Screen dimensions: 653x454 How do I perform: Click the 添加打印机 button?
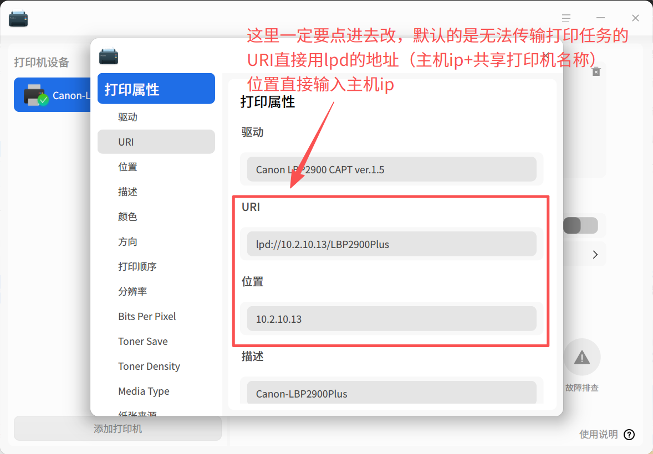pyautogui.click(x=118, y=429)
